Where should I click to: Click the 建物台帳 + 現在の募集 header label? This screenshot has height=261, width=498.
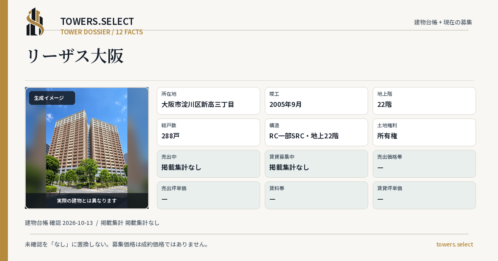coord(443,22)
